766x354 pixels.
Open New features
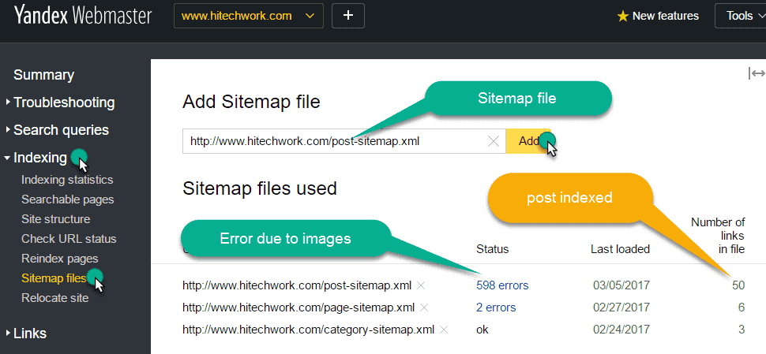pyautogui.click(x=666, y=16)
